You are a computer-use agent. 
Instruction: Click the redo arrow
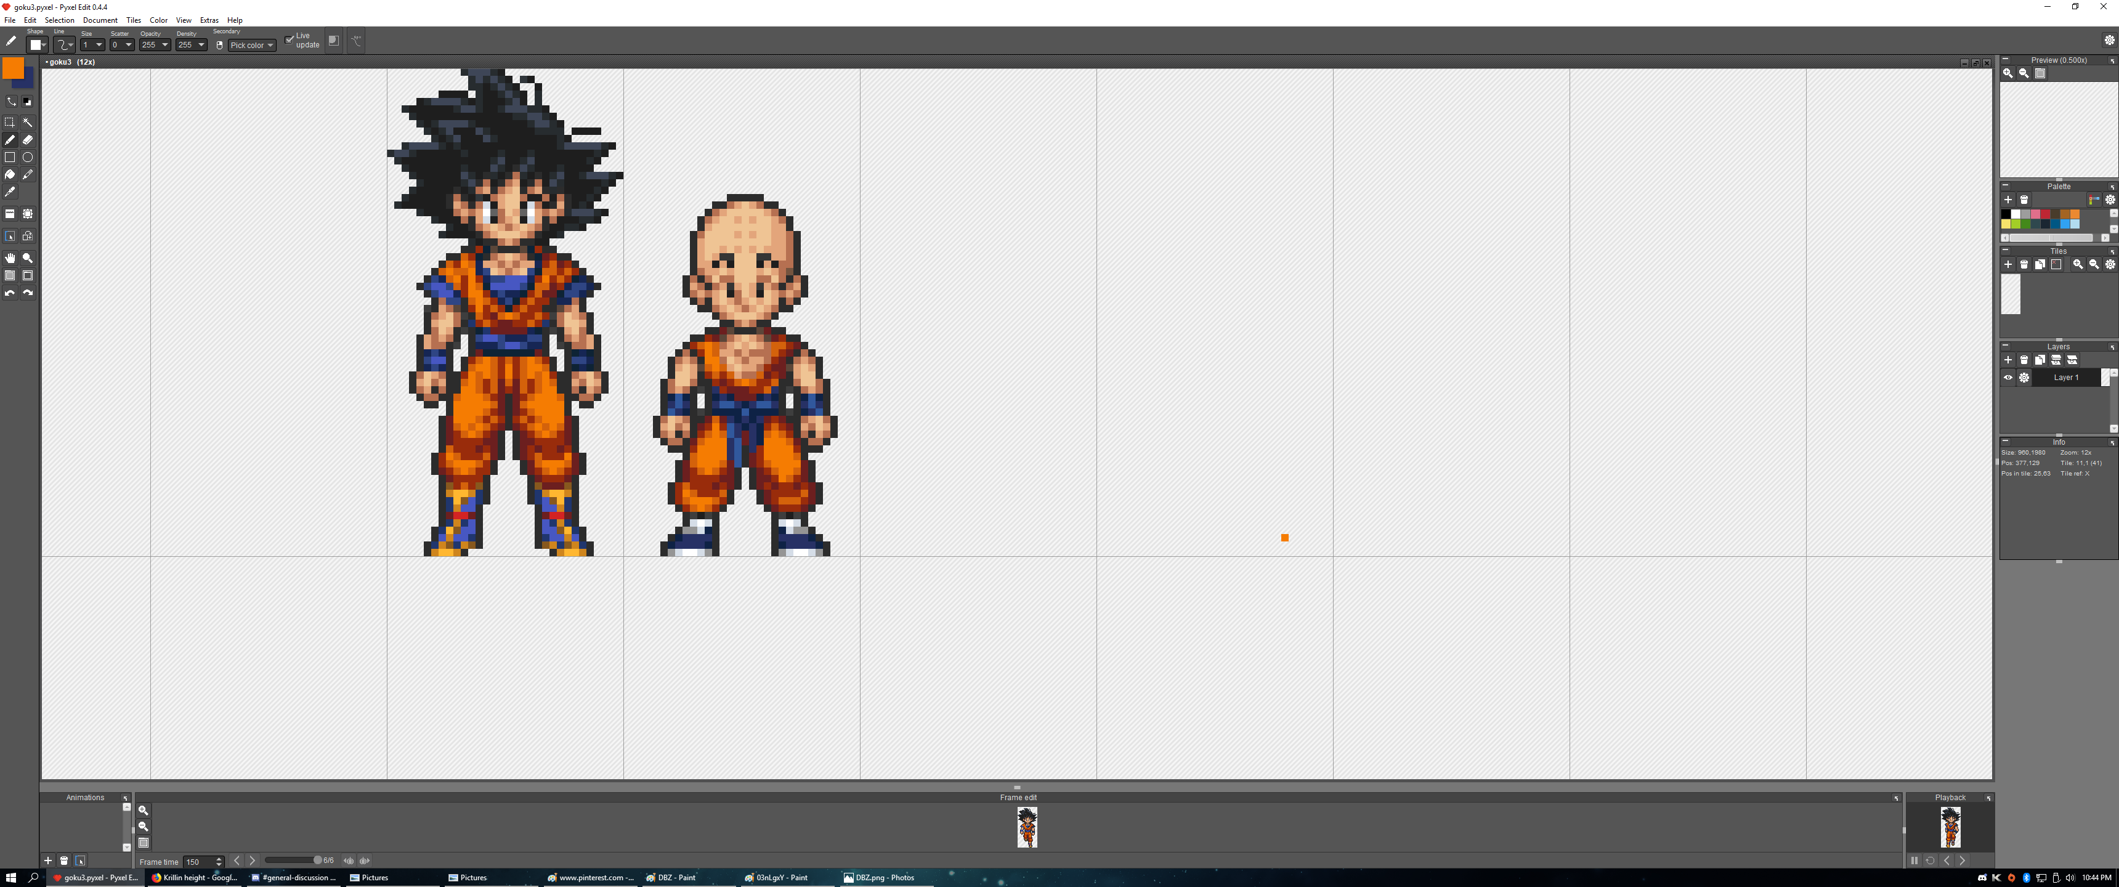[x=28, y=293]
